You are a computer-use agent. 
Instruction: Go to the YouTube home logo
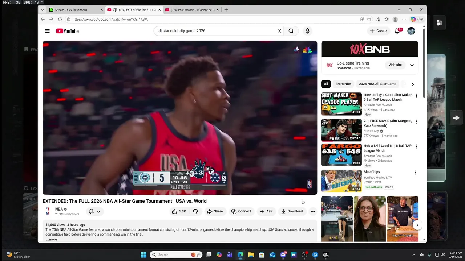click(x=67, y=31)
